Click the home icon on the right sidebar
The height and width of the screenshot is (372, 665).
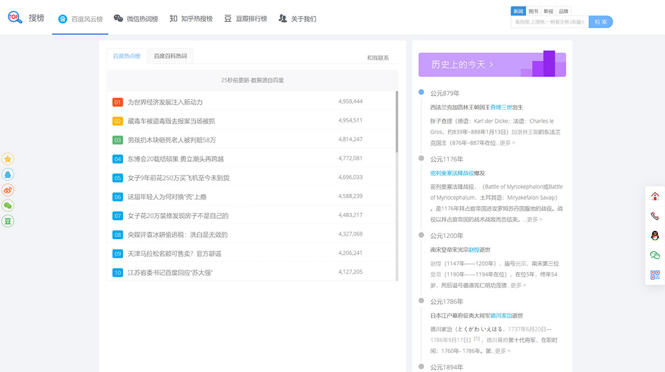coord(654,195)
